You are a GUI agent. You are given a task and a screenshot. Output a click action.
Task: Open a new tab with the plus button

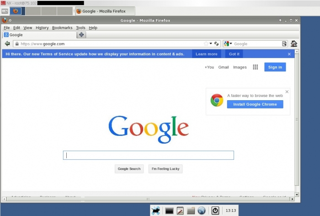click(x=81, y=35)
